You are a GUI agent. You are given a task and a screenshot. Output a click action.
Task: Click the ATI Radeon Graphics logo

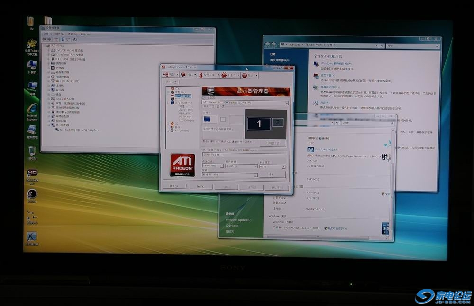[182, 165]
